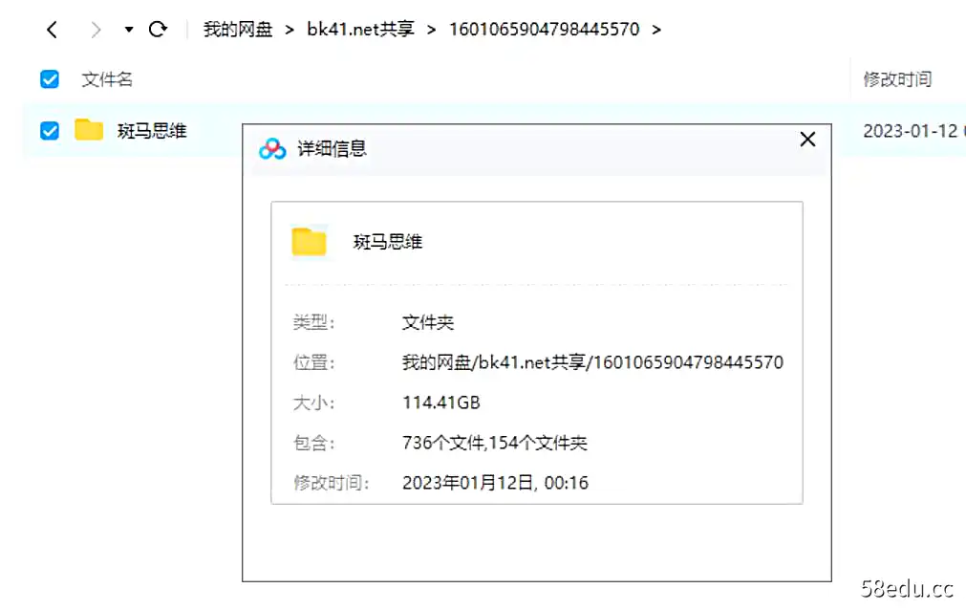This screenshot has height=610, width=966.
Task: Click the 文件夹 type value
Action: pyautogui.click(x=428, y=322)
